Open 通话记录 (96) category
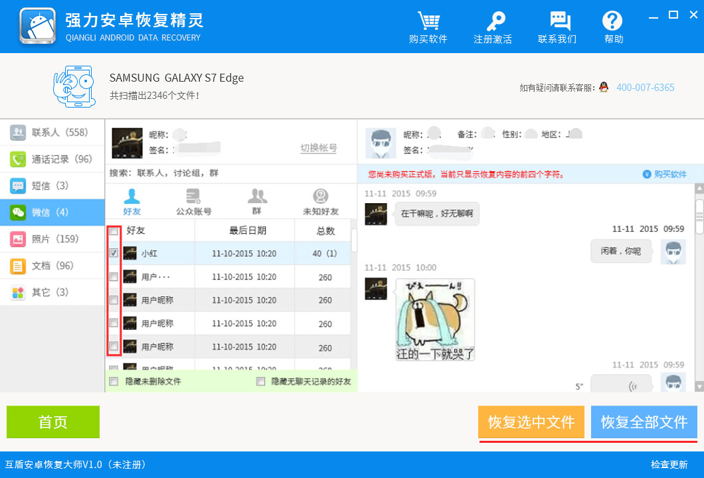This screenshot has height=478, width=704. tap(52, 159)
